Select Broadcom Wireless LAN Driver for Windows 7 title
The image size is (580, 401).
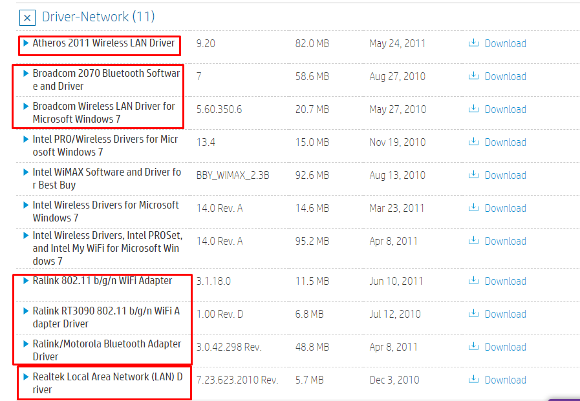point(103,112)
